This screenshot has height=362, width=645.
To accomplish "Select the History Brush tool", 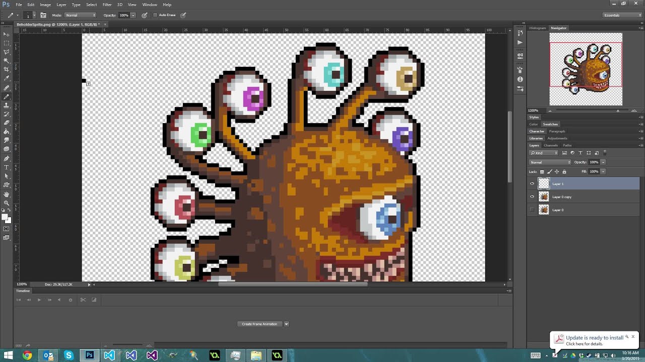I will pos(6,114).
